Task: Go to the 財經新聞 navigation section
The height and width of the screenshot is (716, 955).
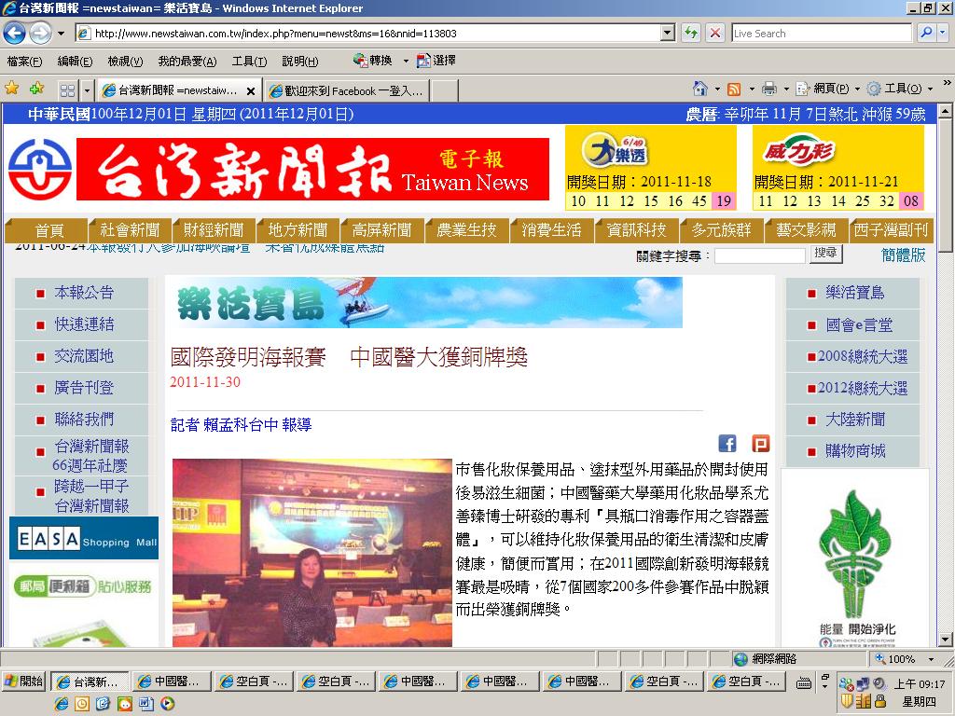Action: point(214,230)
